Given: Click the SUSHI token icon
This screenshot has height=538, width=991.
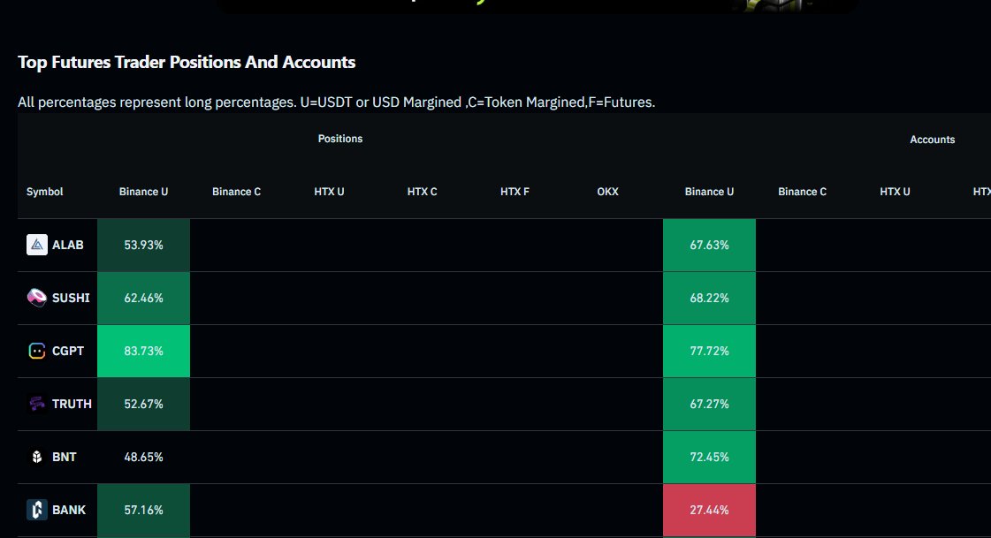Looking at the screenshot, I should (36, 298).
